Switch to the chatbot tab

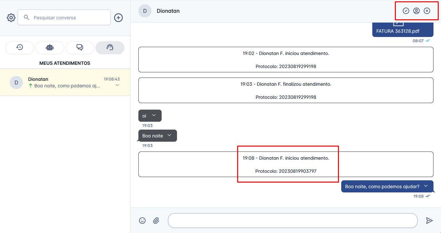[50, 47]
